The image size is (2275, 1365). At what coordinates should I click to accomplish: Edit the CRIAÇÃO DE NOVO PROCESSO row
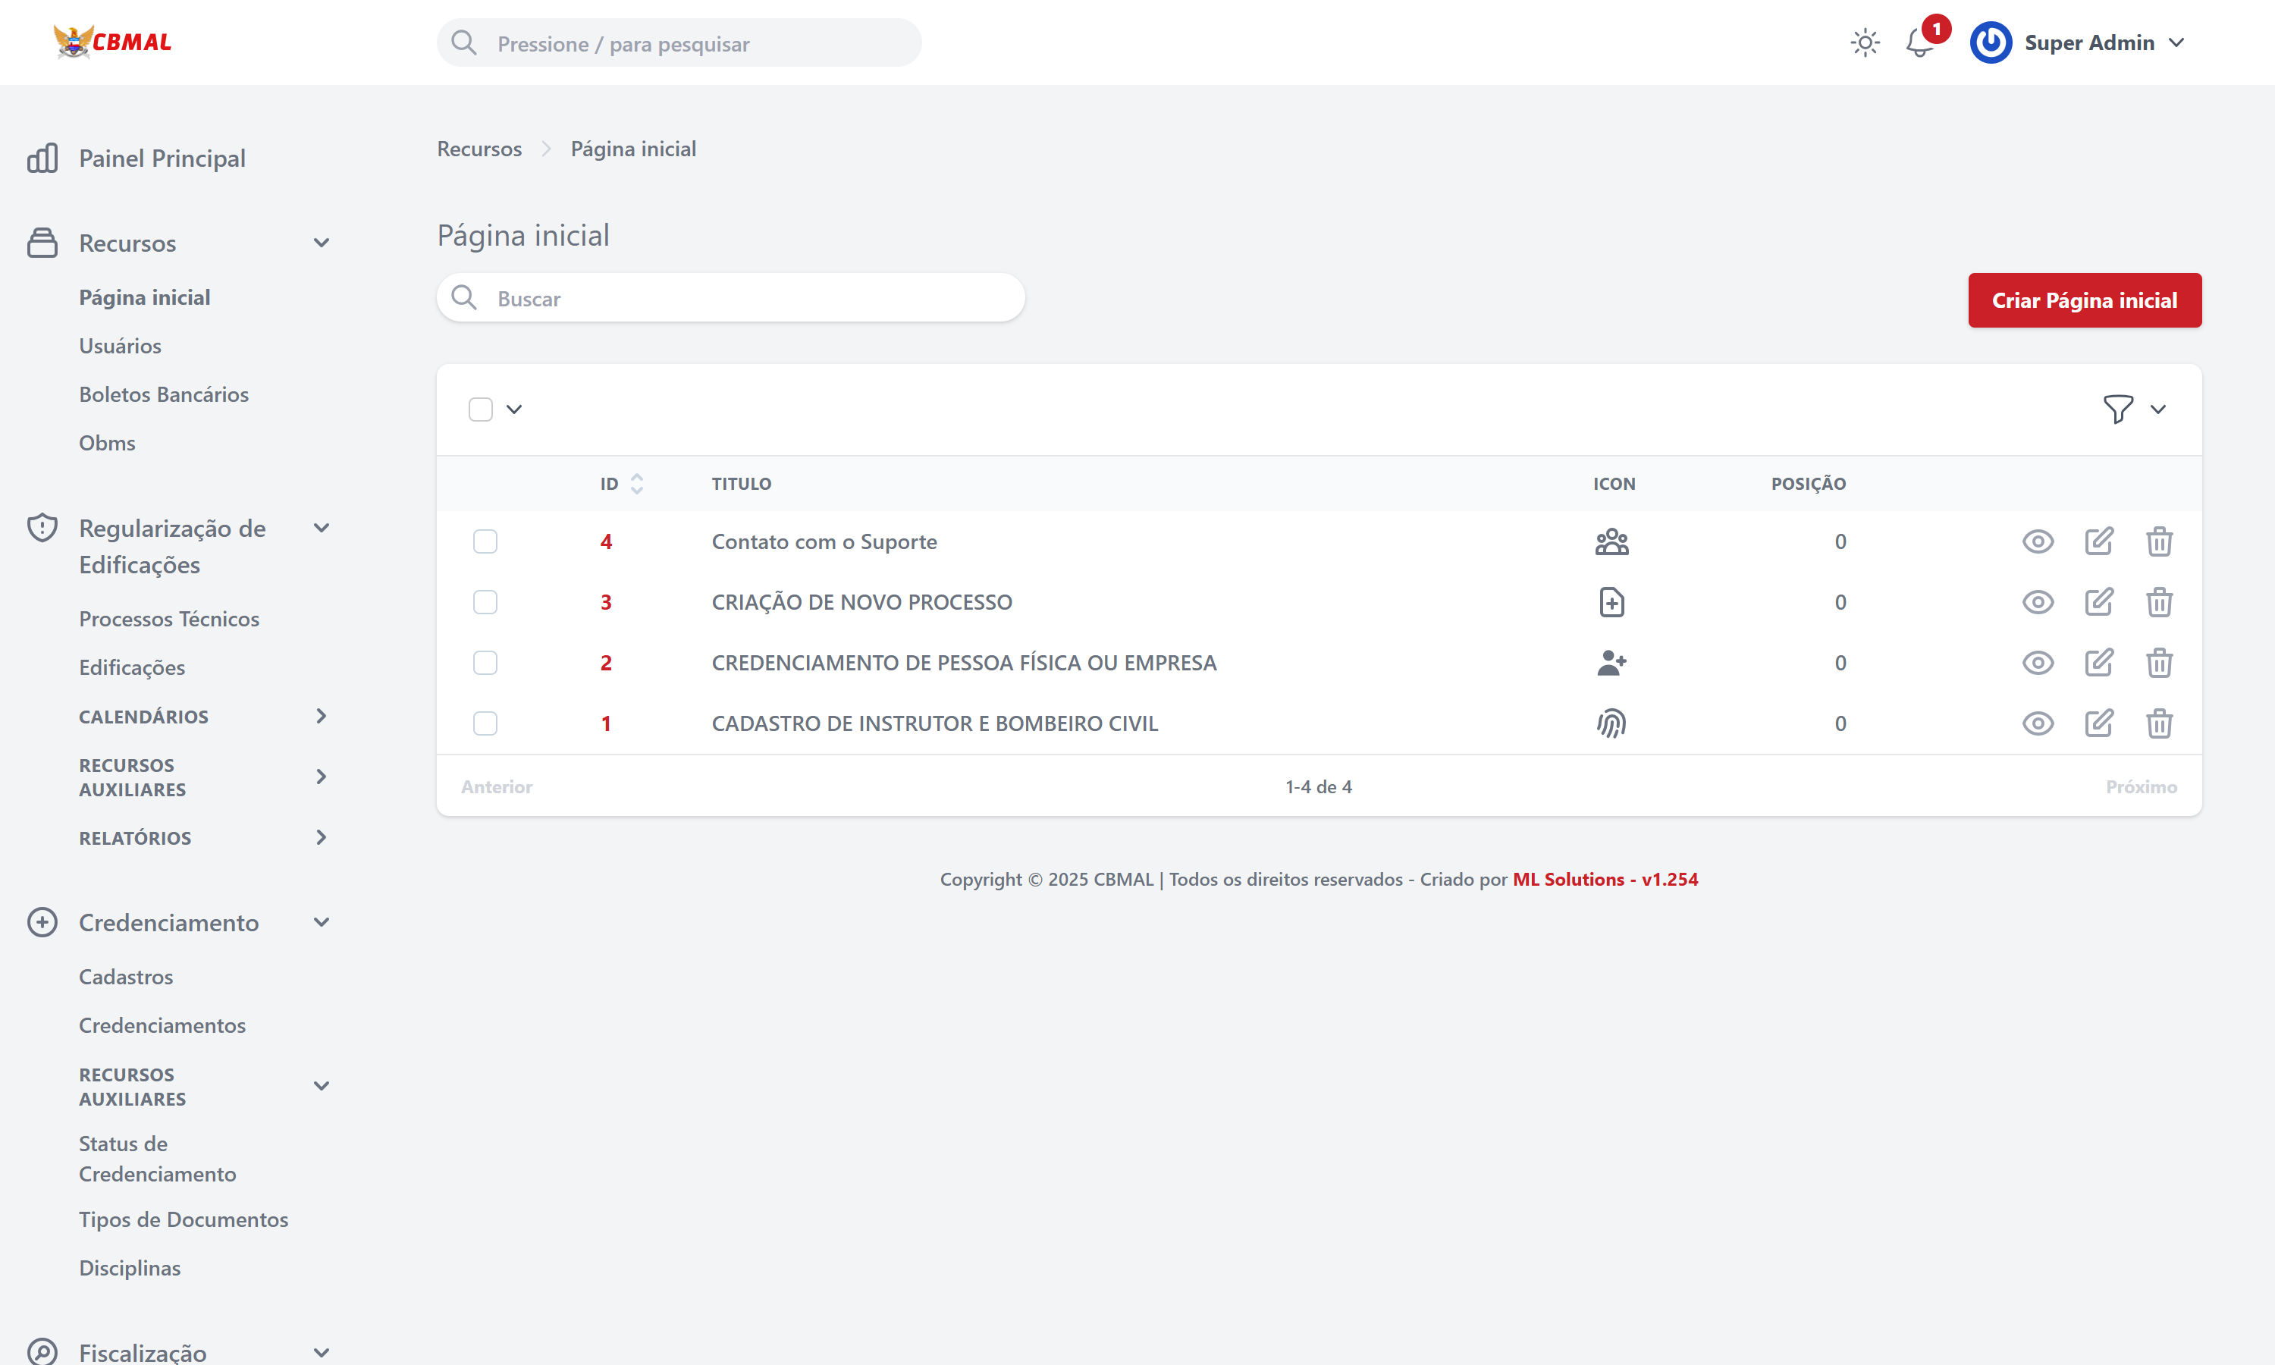(2098, 602)
